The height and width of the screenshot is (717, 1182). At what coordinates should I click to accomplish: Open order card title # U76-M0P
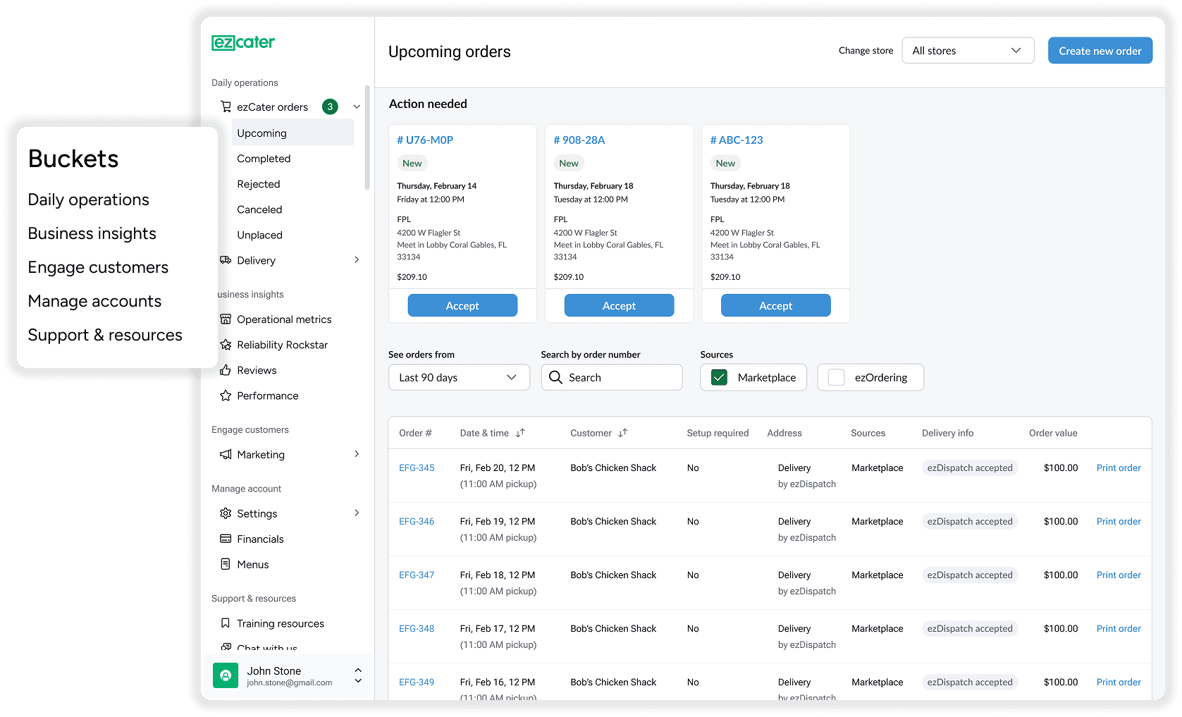(425, 140)
